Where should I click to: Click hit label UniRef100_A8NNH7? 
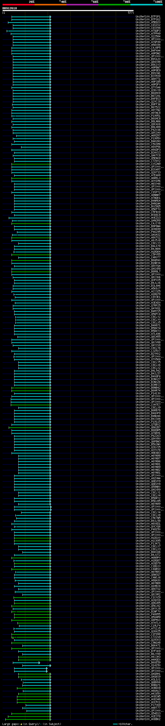pyautogui.click(x=148, y=195)
